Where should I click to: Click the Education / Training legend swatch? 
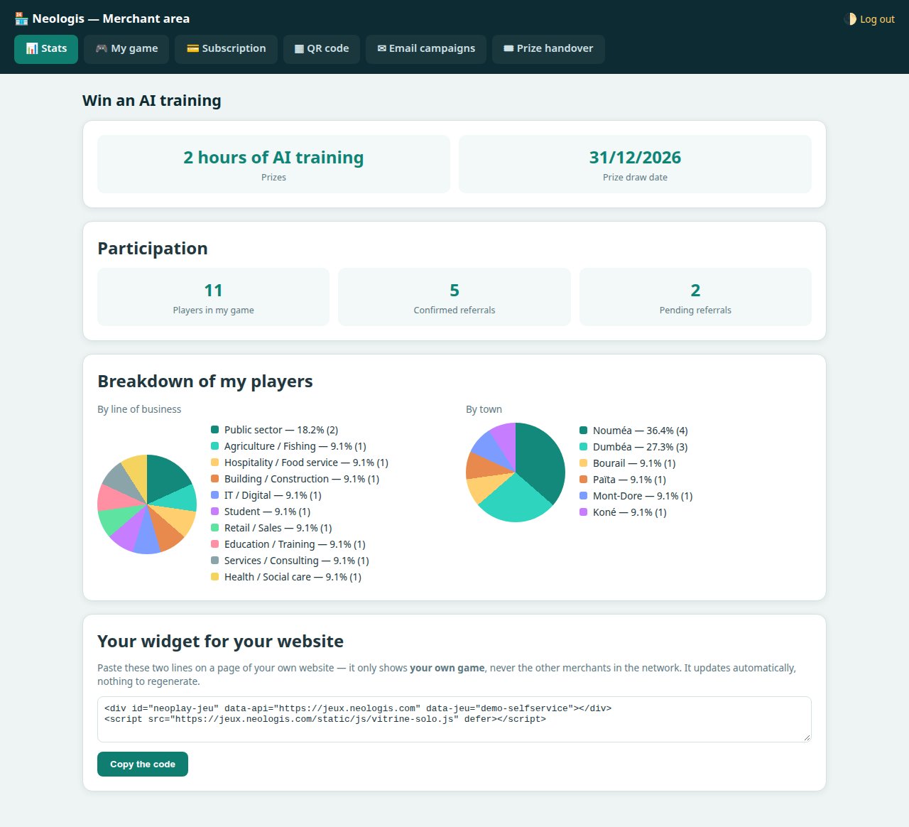(214, 544)
